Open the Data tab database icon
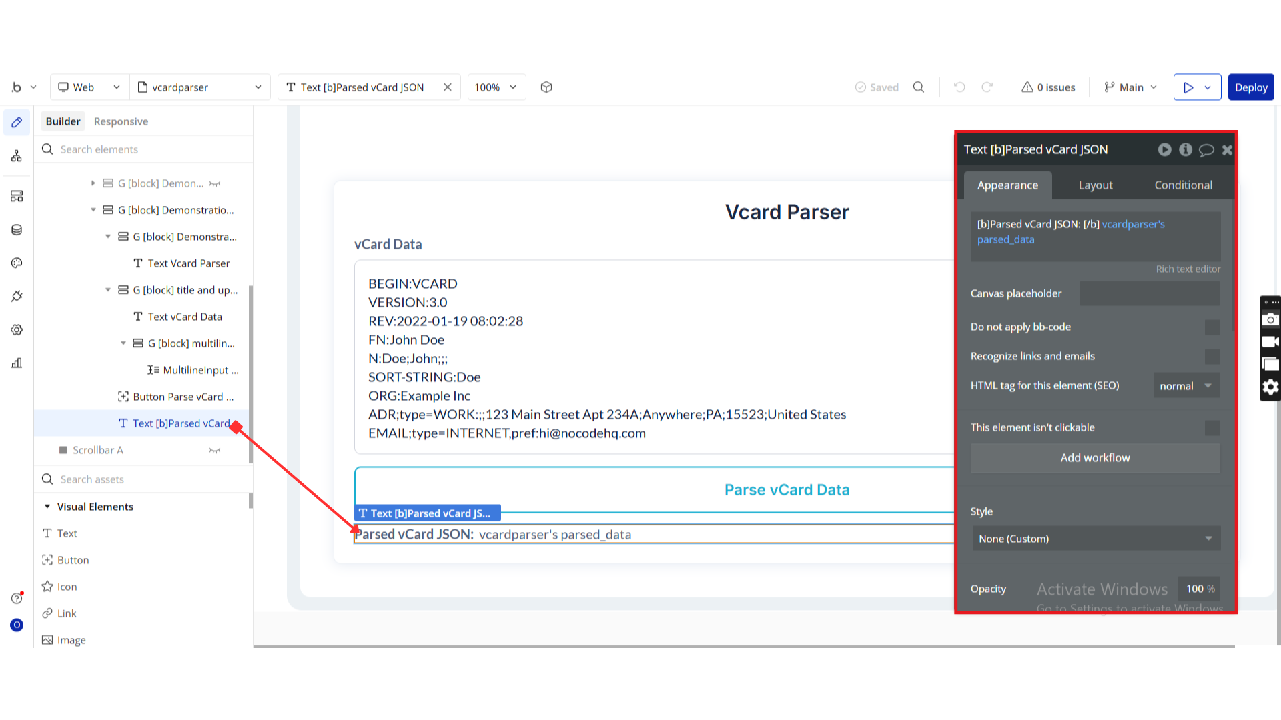The width and height of the screenshot is (1281, 720). click(17, 230)
